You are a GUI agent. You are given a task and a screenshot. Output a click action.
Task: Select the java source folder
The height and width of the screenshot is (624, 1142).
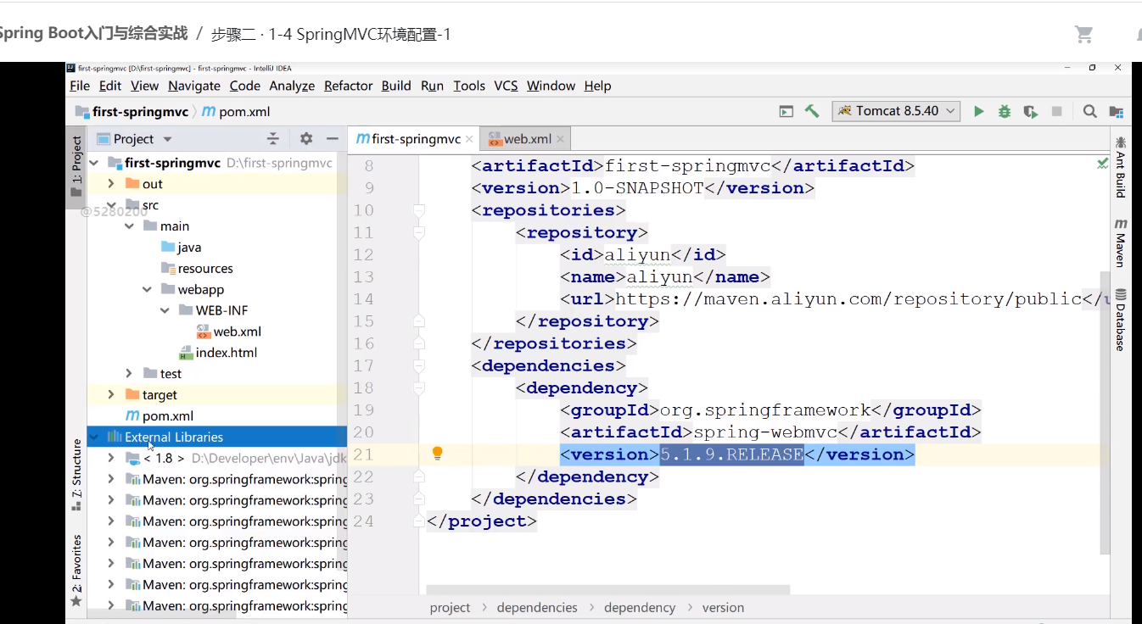(181, 248)
